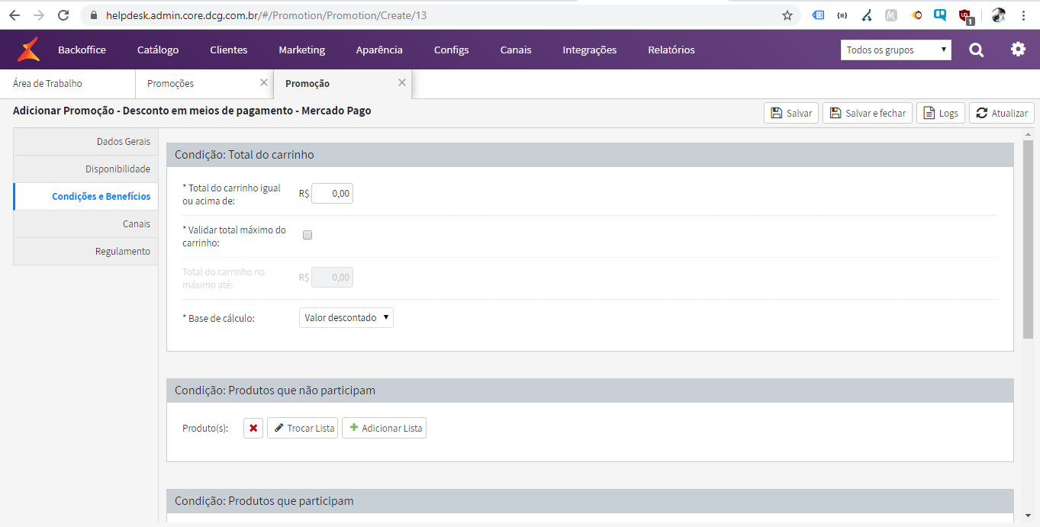
Task: Click the browser address bar URL
Action: pos(266,15)
